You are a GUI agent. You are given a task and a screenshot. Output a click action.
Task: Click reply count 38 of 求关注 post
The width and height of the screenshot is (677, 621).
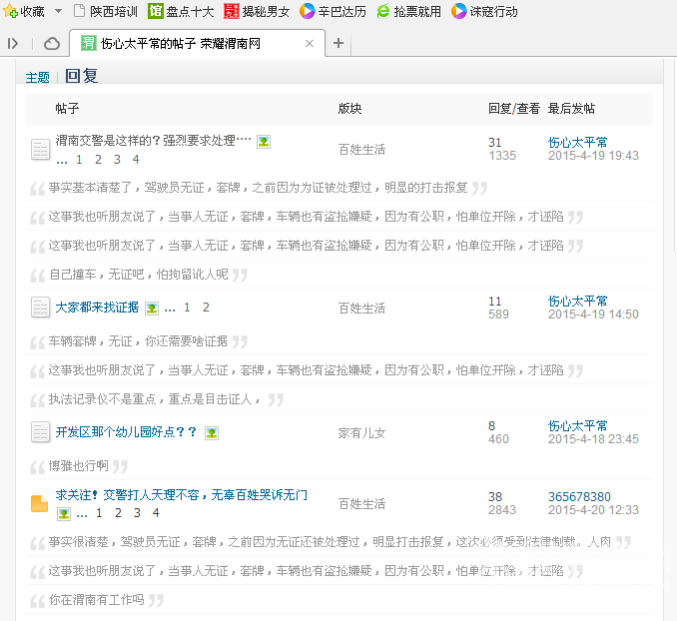coord(495,496)
